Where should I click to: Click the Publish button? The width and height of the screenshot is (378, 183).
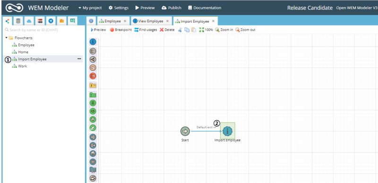172,8
